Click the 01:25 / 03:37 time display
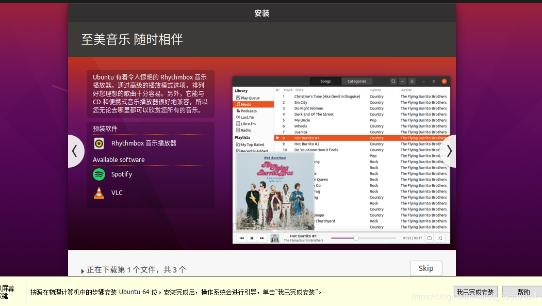The image size is (542, 306). 413,238
